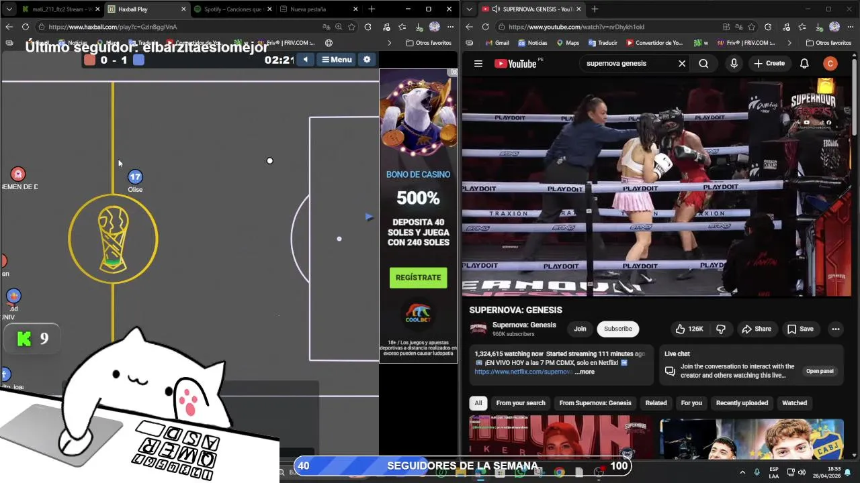Reload the Haxball page

pyautogui.click(x=26, y=27)
